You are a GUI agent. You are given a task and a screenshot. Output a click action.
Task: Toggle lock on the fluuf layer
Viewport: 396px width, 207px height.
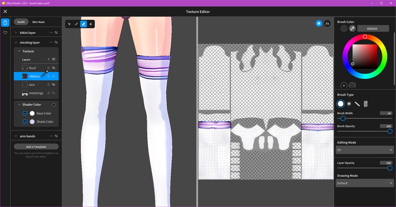[48, 68]
